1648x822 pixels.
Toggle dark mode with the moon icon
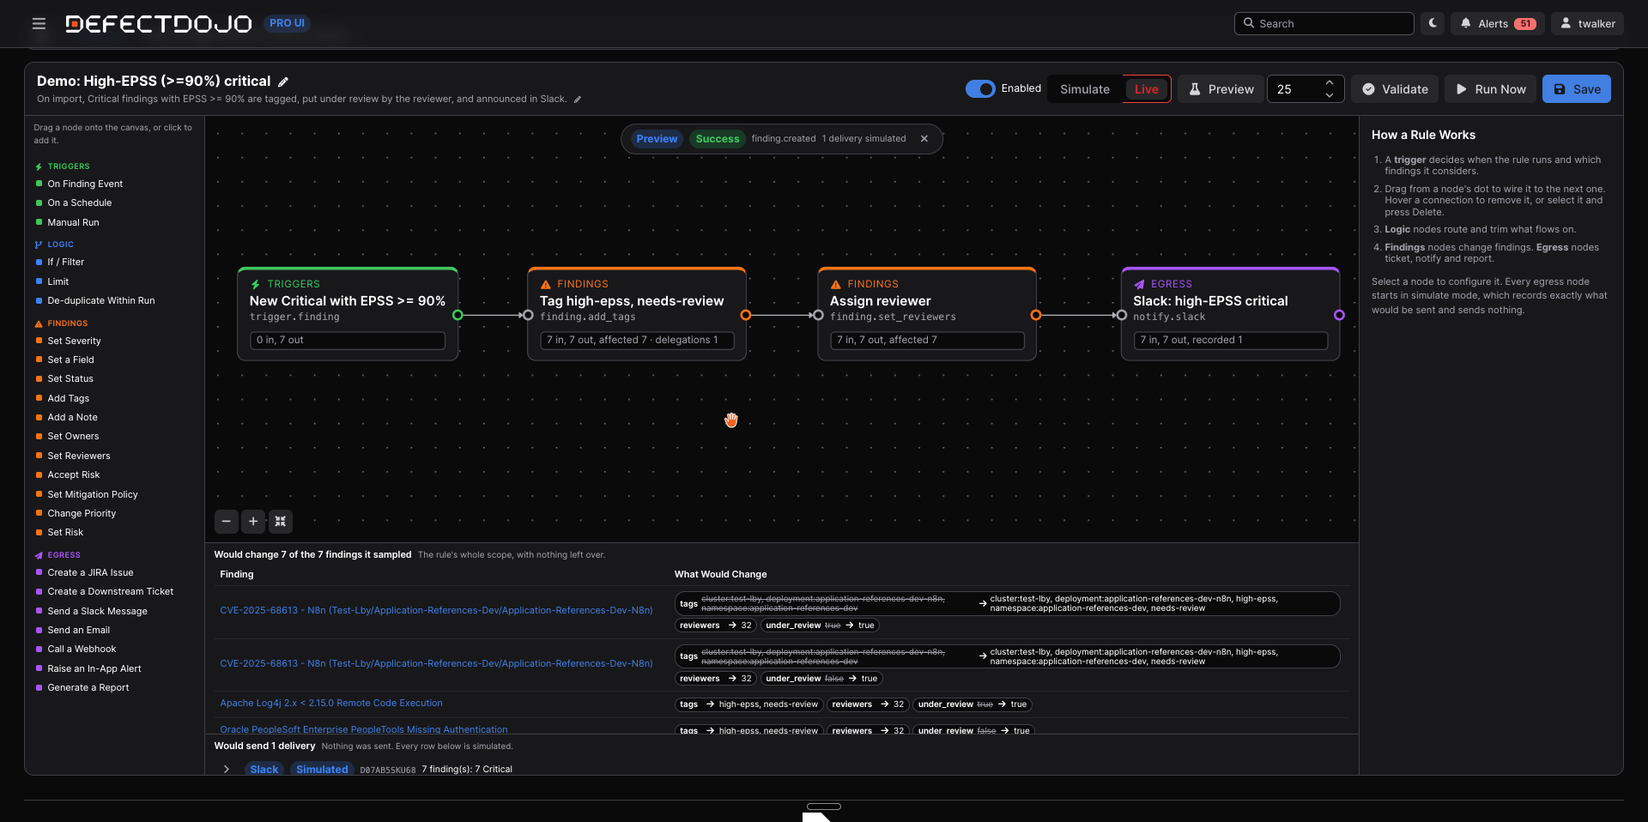pos(1433,23)
